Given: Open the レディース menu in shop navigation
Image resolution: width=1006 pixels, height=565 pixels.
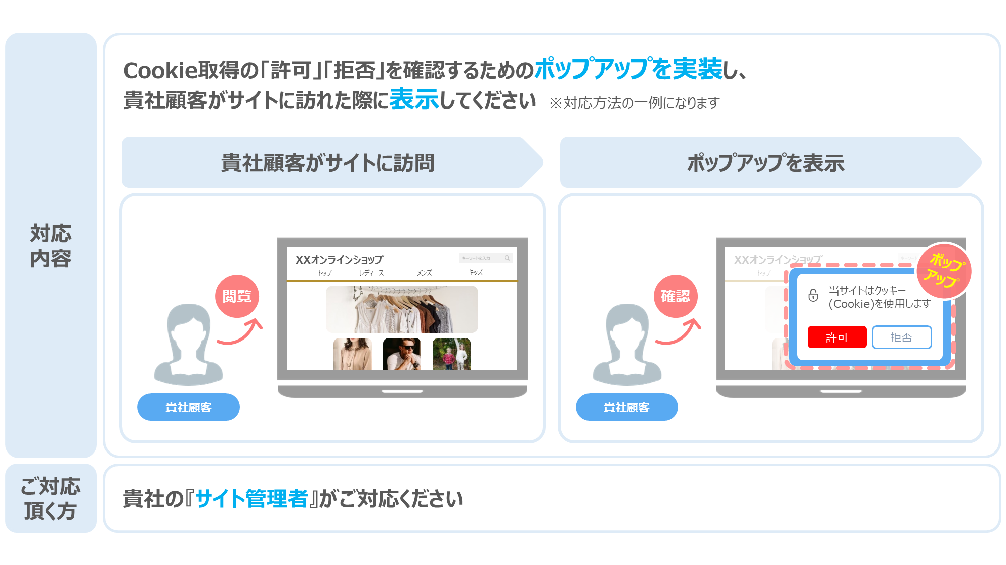Looking at the screenshot, I should point(371,273).
